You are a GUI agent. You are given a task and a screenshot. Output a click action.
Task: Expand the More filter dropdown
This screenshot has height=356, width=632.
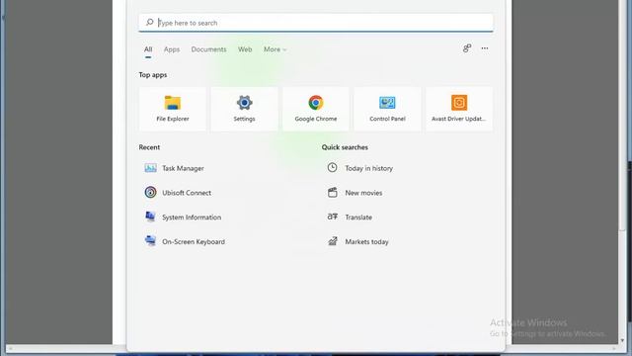[275, 49]
